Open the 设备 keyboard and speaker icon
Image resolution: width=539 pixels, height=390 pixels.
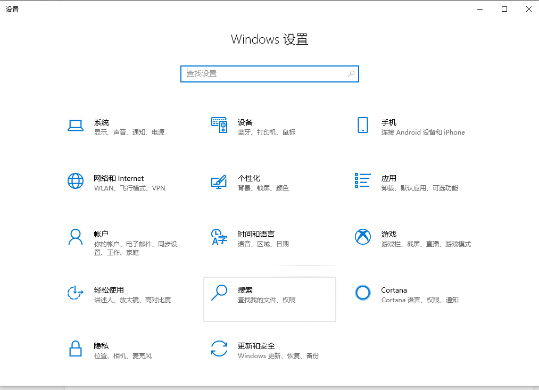pyautogui.click(x=219, y=126)
